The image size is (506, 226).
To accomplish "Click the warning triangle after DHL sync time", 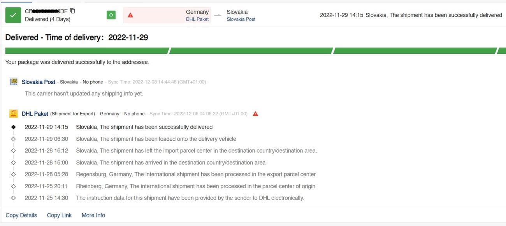I will (256, 114).
